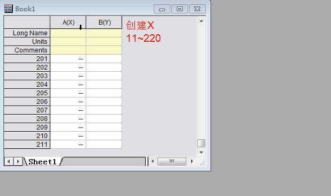Click the vertical scrollbar thumb
The image size is (331, 196).
point(201,144)
